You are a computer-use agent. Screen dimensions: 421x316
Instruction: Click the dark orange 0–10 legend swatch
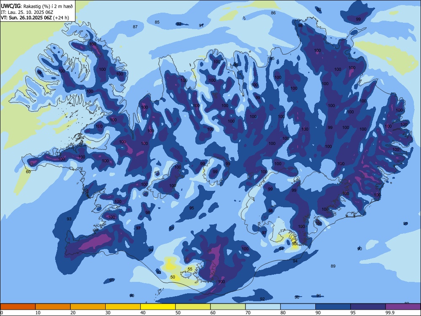(18, 307)
